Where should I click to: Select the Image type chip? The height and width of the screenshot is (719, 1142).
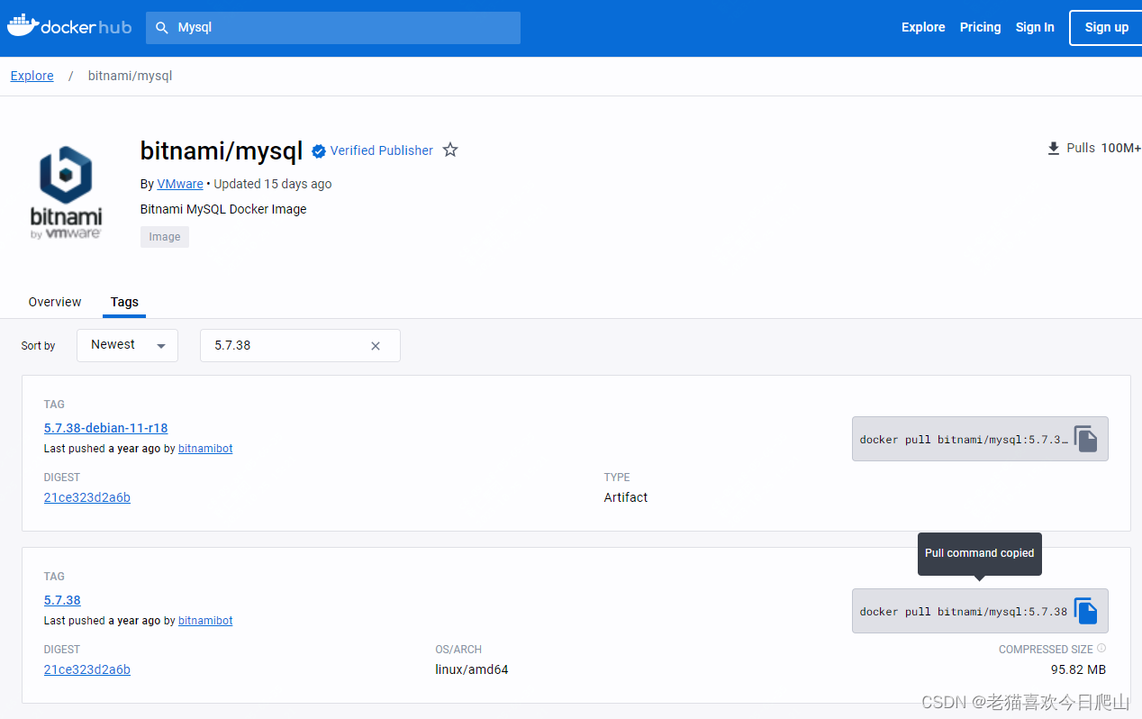coord(164,236)
